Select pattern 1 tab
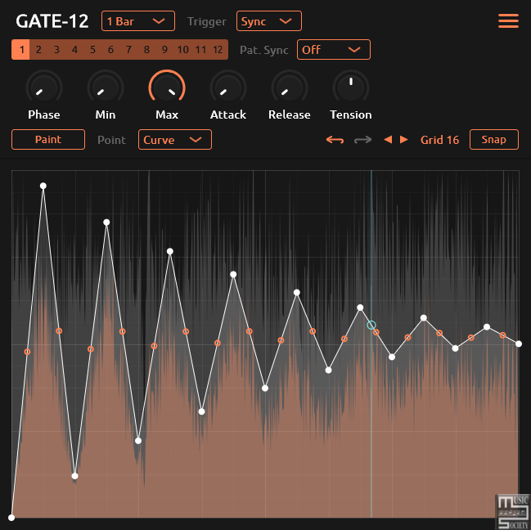Viewport: 531px width, 530px height. click(20, 50)
